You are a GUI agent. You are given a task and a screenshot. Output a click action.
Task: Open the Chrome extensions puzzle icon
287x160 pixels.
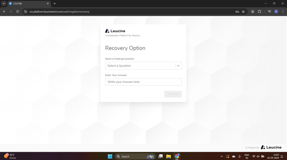(x=259, y=12)
